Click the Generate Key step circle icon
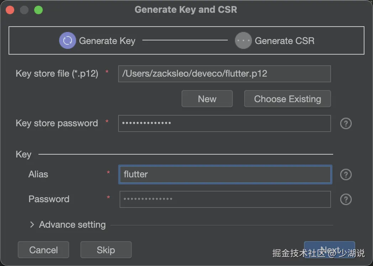The image size is (373, 266). [67, 40]
